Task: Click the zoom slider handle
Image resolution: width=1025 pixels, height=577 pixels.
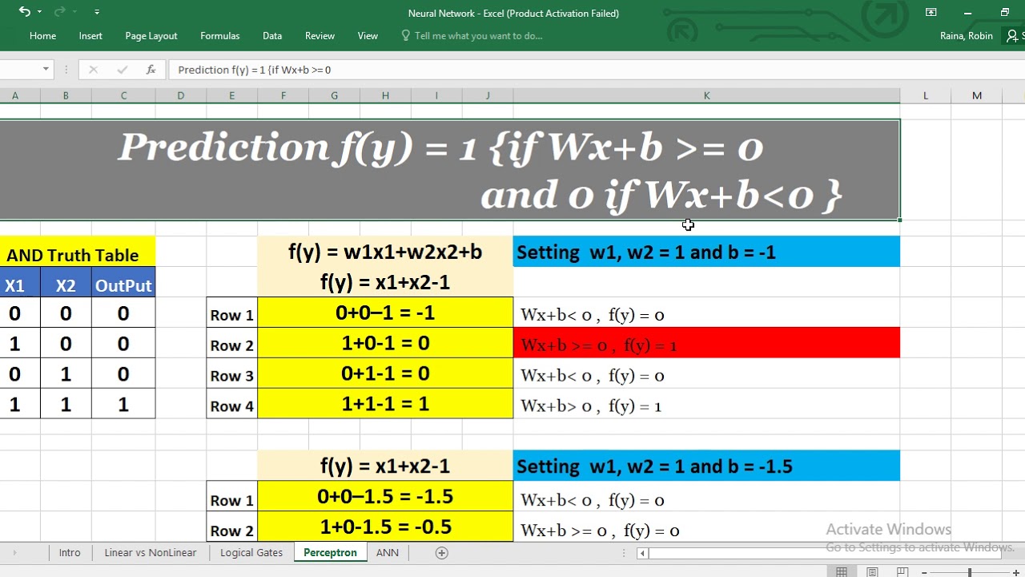Action: click(969, 571)
